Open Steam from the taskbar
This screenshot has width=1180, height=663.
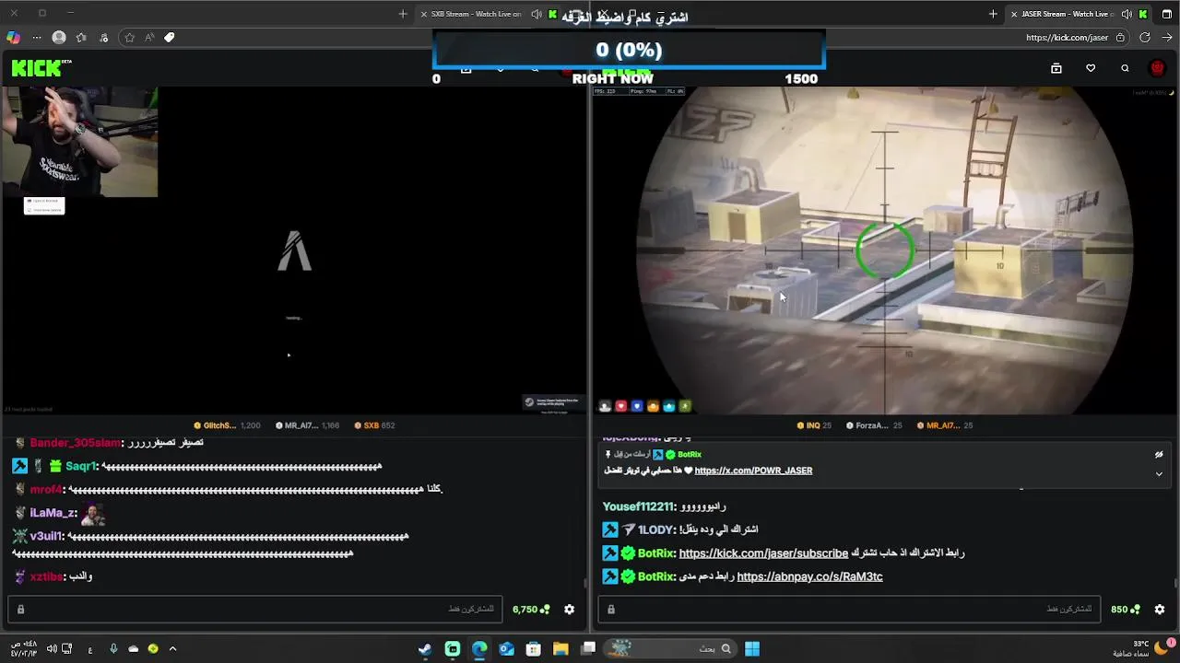coord(425,649)
